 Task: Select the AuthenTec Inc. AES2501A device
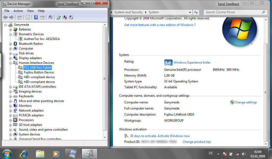pyautogui.click(x=42, y=39)
